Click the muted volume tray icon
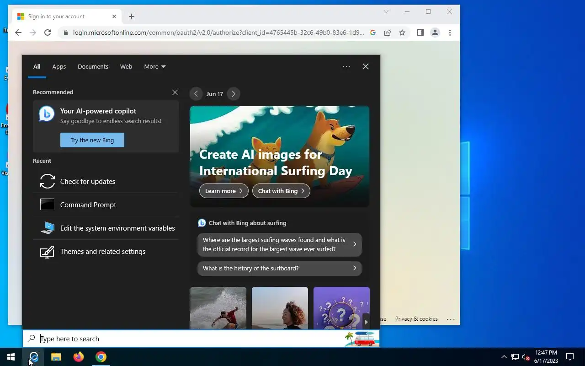Image resolution: width=585 pixels, height=366 pixels. [526, 357]
